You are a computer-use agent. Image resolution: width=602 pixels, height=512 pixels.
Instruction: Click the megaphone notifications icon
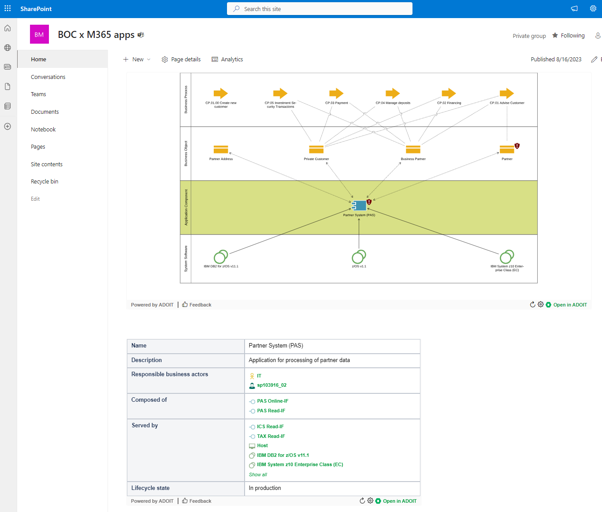574,8
